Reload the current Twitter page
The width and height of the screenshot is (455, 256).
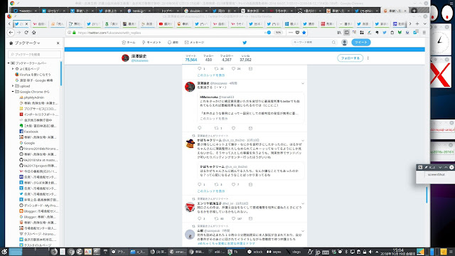[26, 33]
